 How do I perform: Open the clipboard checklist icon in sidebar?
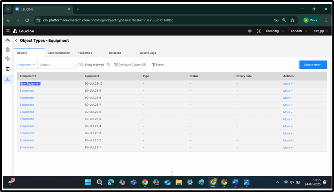[x=7, y=50]
